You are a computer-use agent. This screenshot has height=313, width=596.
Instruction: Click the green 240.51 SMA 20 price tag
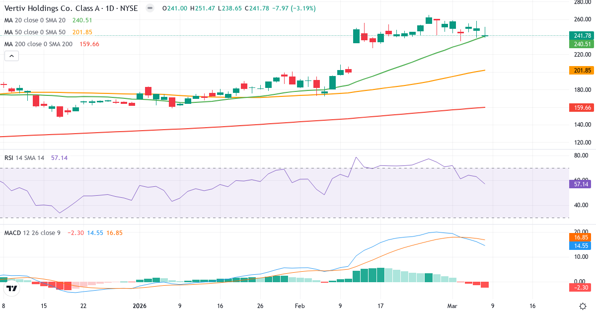click(581, 44)
